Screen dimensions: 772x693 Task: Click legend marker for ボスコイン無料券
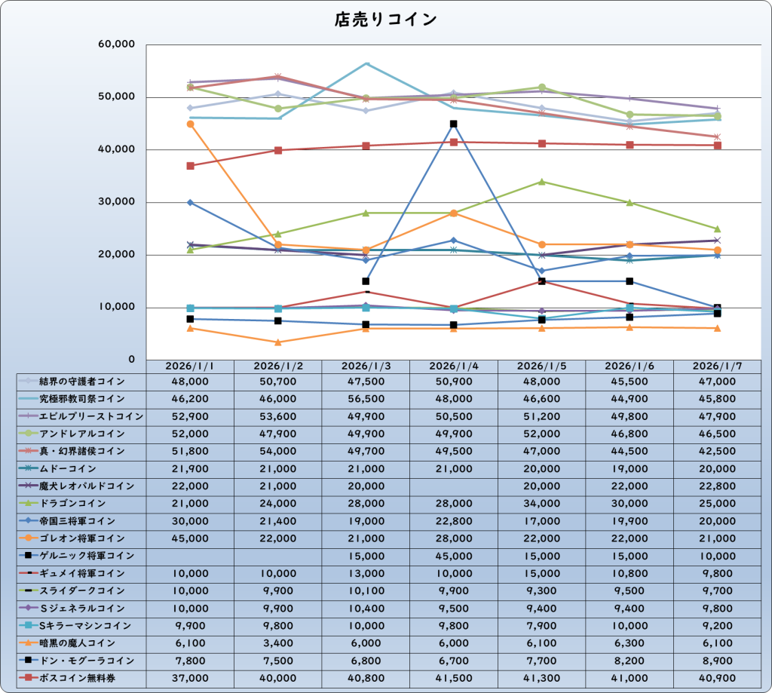[x=29, y=678]
